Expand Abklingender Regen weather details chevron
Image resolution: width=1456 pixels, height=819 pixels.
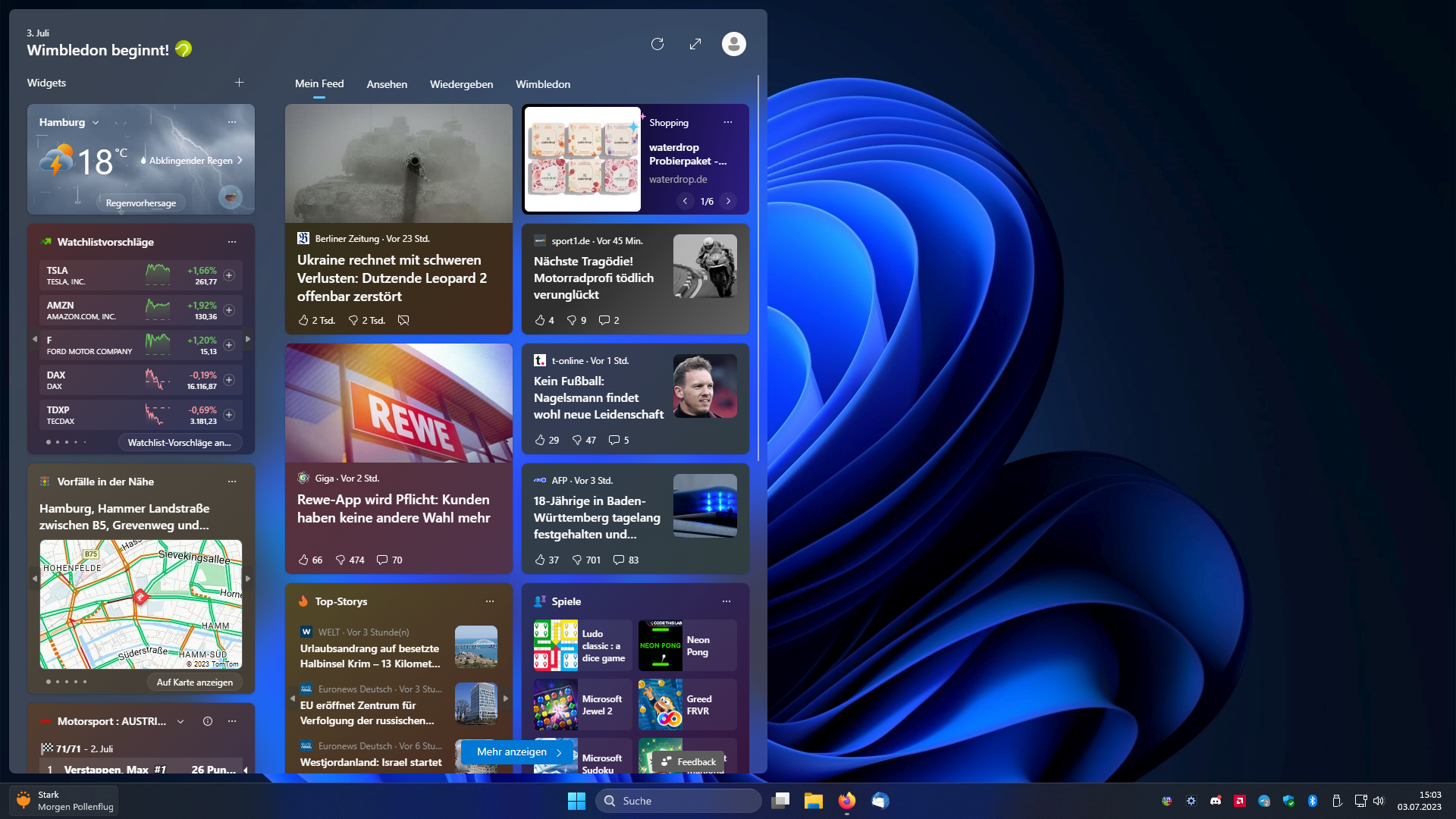click(240, 161)
